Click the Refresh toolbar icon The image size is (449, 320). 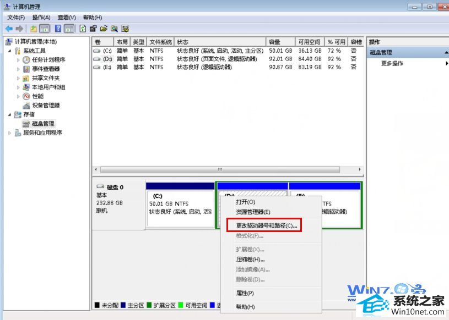83,29
